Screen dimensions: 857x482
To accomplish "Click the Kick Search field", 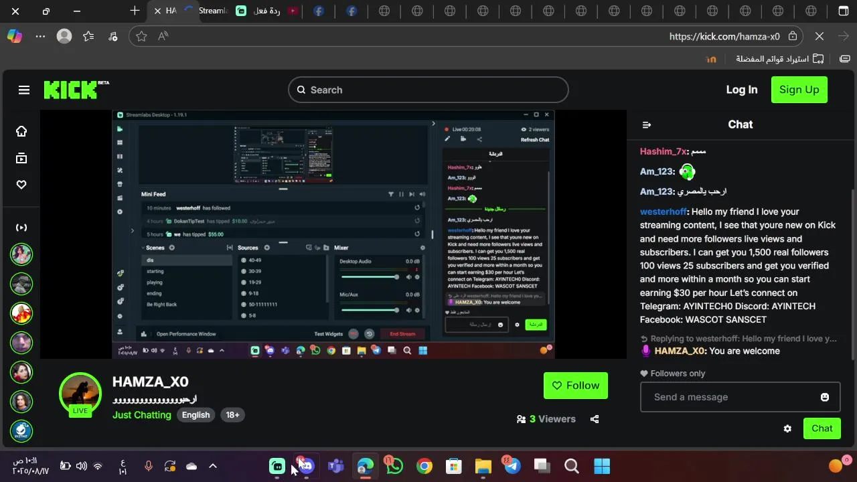I will pyautogui.click(x=428, y=90).
